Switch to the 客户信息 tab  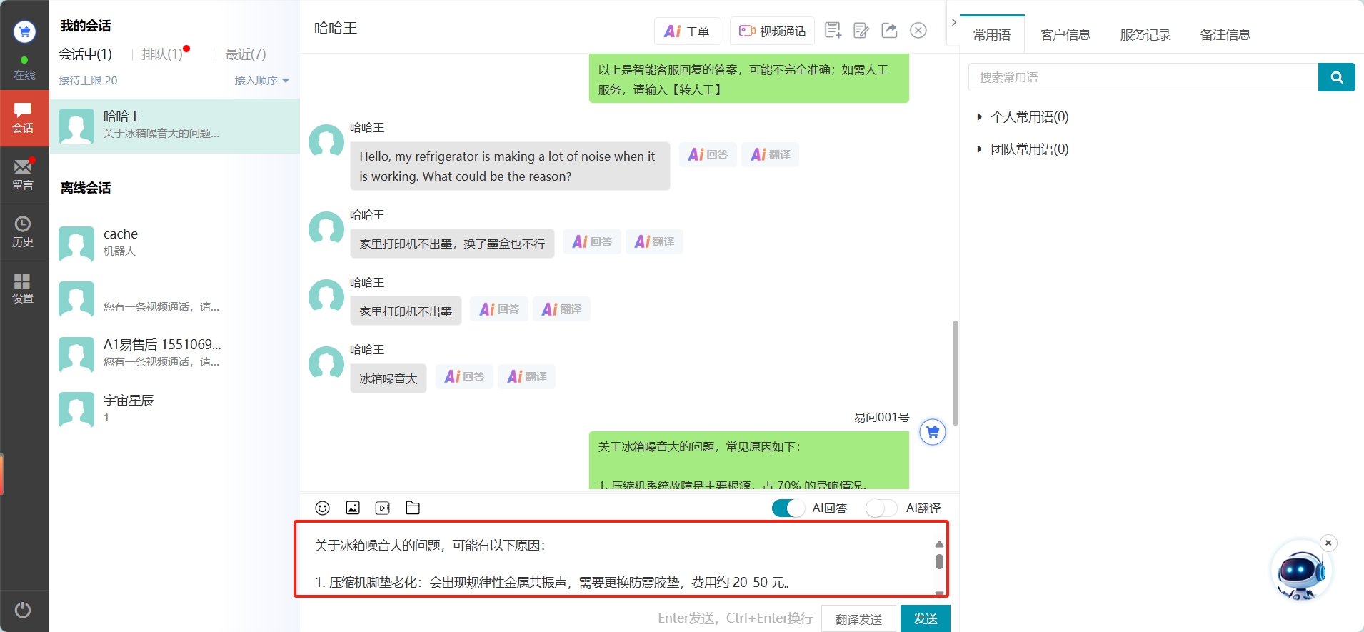pos(1065,35)
